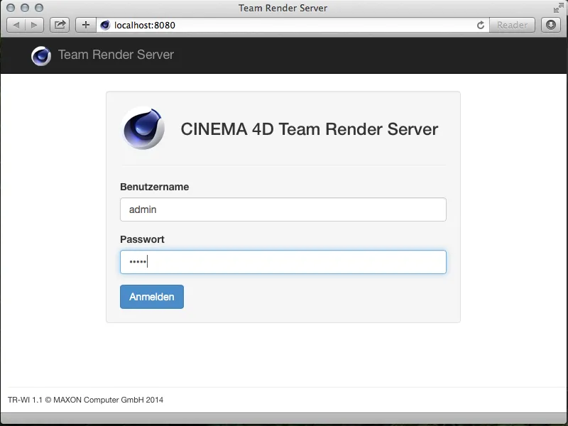The height and width of the screenshot is (426, 568).
Task: Focus the Benutzername input field
Action: pyautogui.click(x=283, y=209)
